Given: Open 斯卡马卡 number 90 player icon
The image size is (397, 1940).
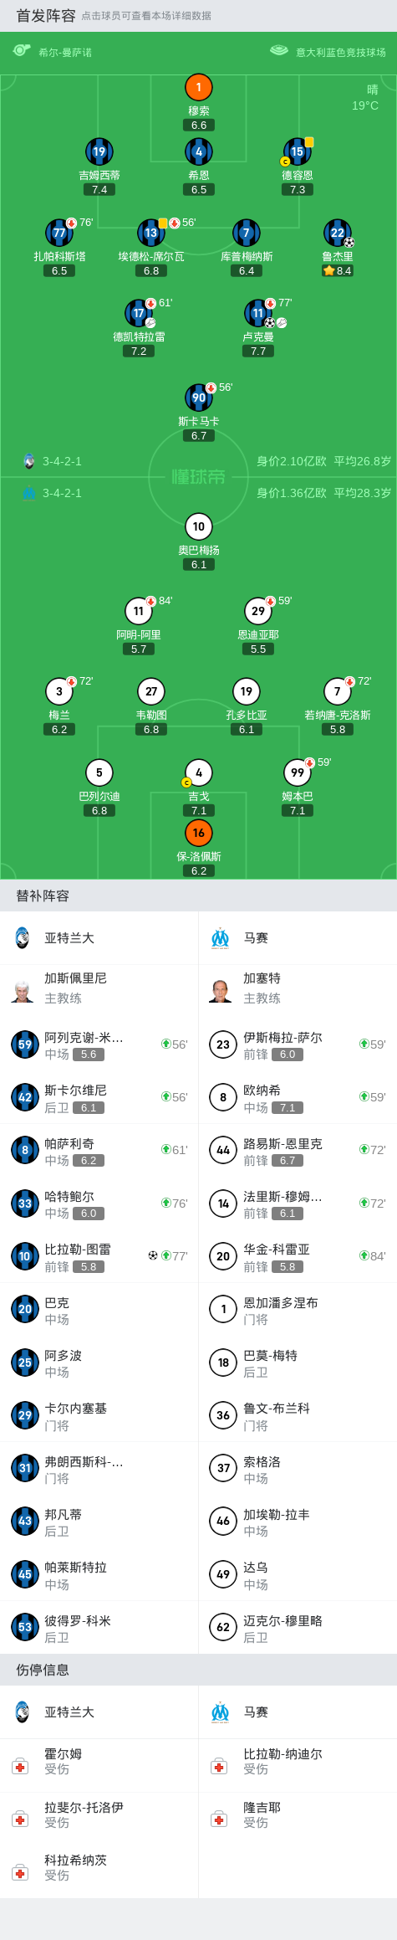Looking at the screenshot, I should coord(198,398).
